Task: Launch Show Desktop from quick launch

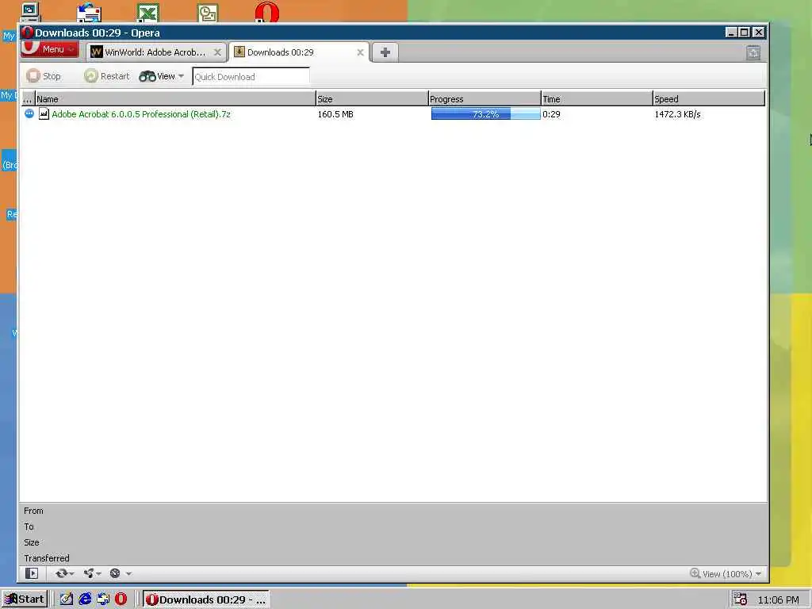Action: (x=67, y=599)
